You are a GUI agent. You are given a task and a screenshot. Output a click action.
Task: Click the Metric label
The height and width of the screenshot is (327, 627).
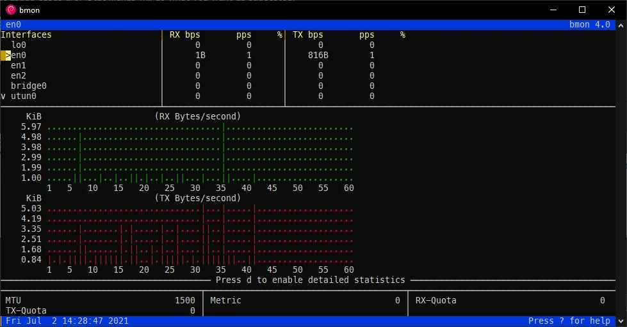(226, 300)
